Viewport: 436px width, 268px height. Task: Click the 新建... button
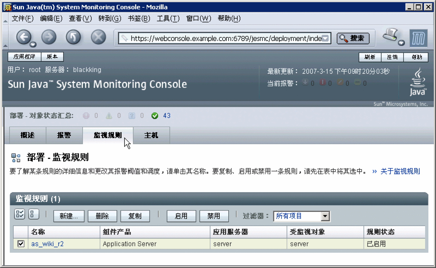pos(69,216)
